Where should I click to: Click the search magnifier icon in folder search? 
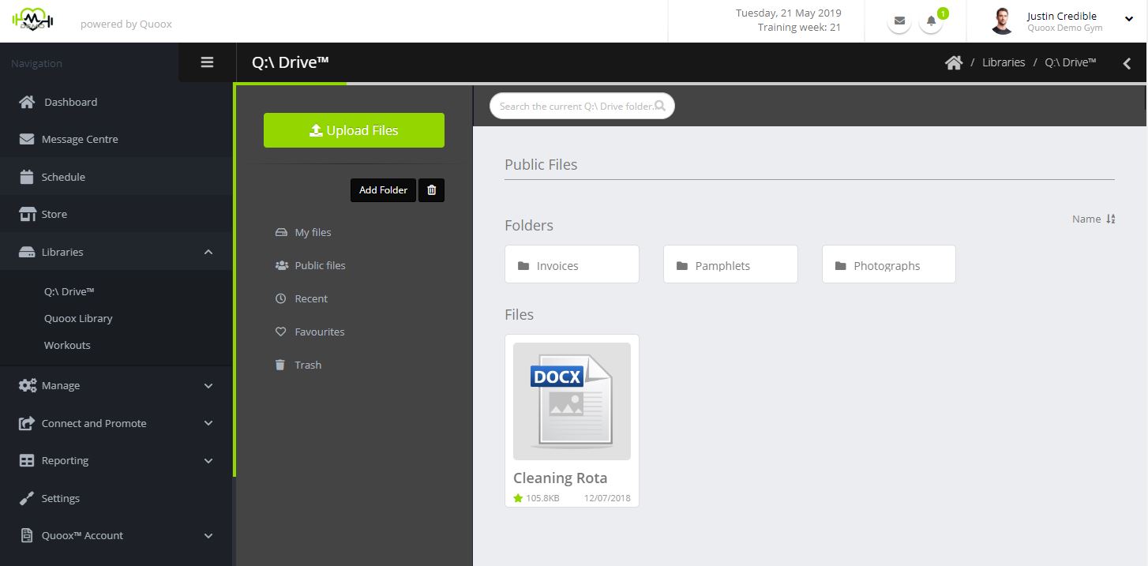[660, 106]
